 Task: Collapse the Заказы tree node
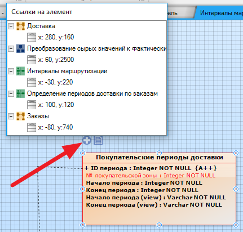click(11, 116)
